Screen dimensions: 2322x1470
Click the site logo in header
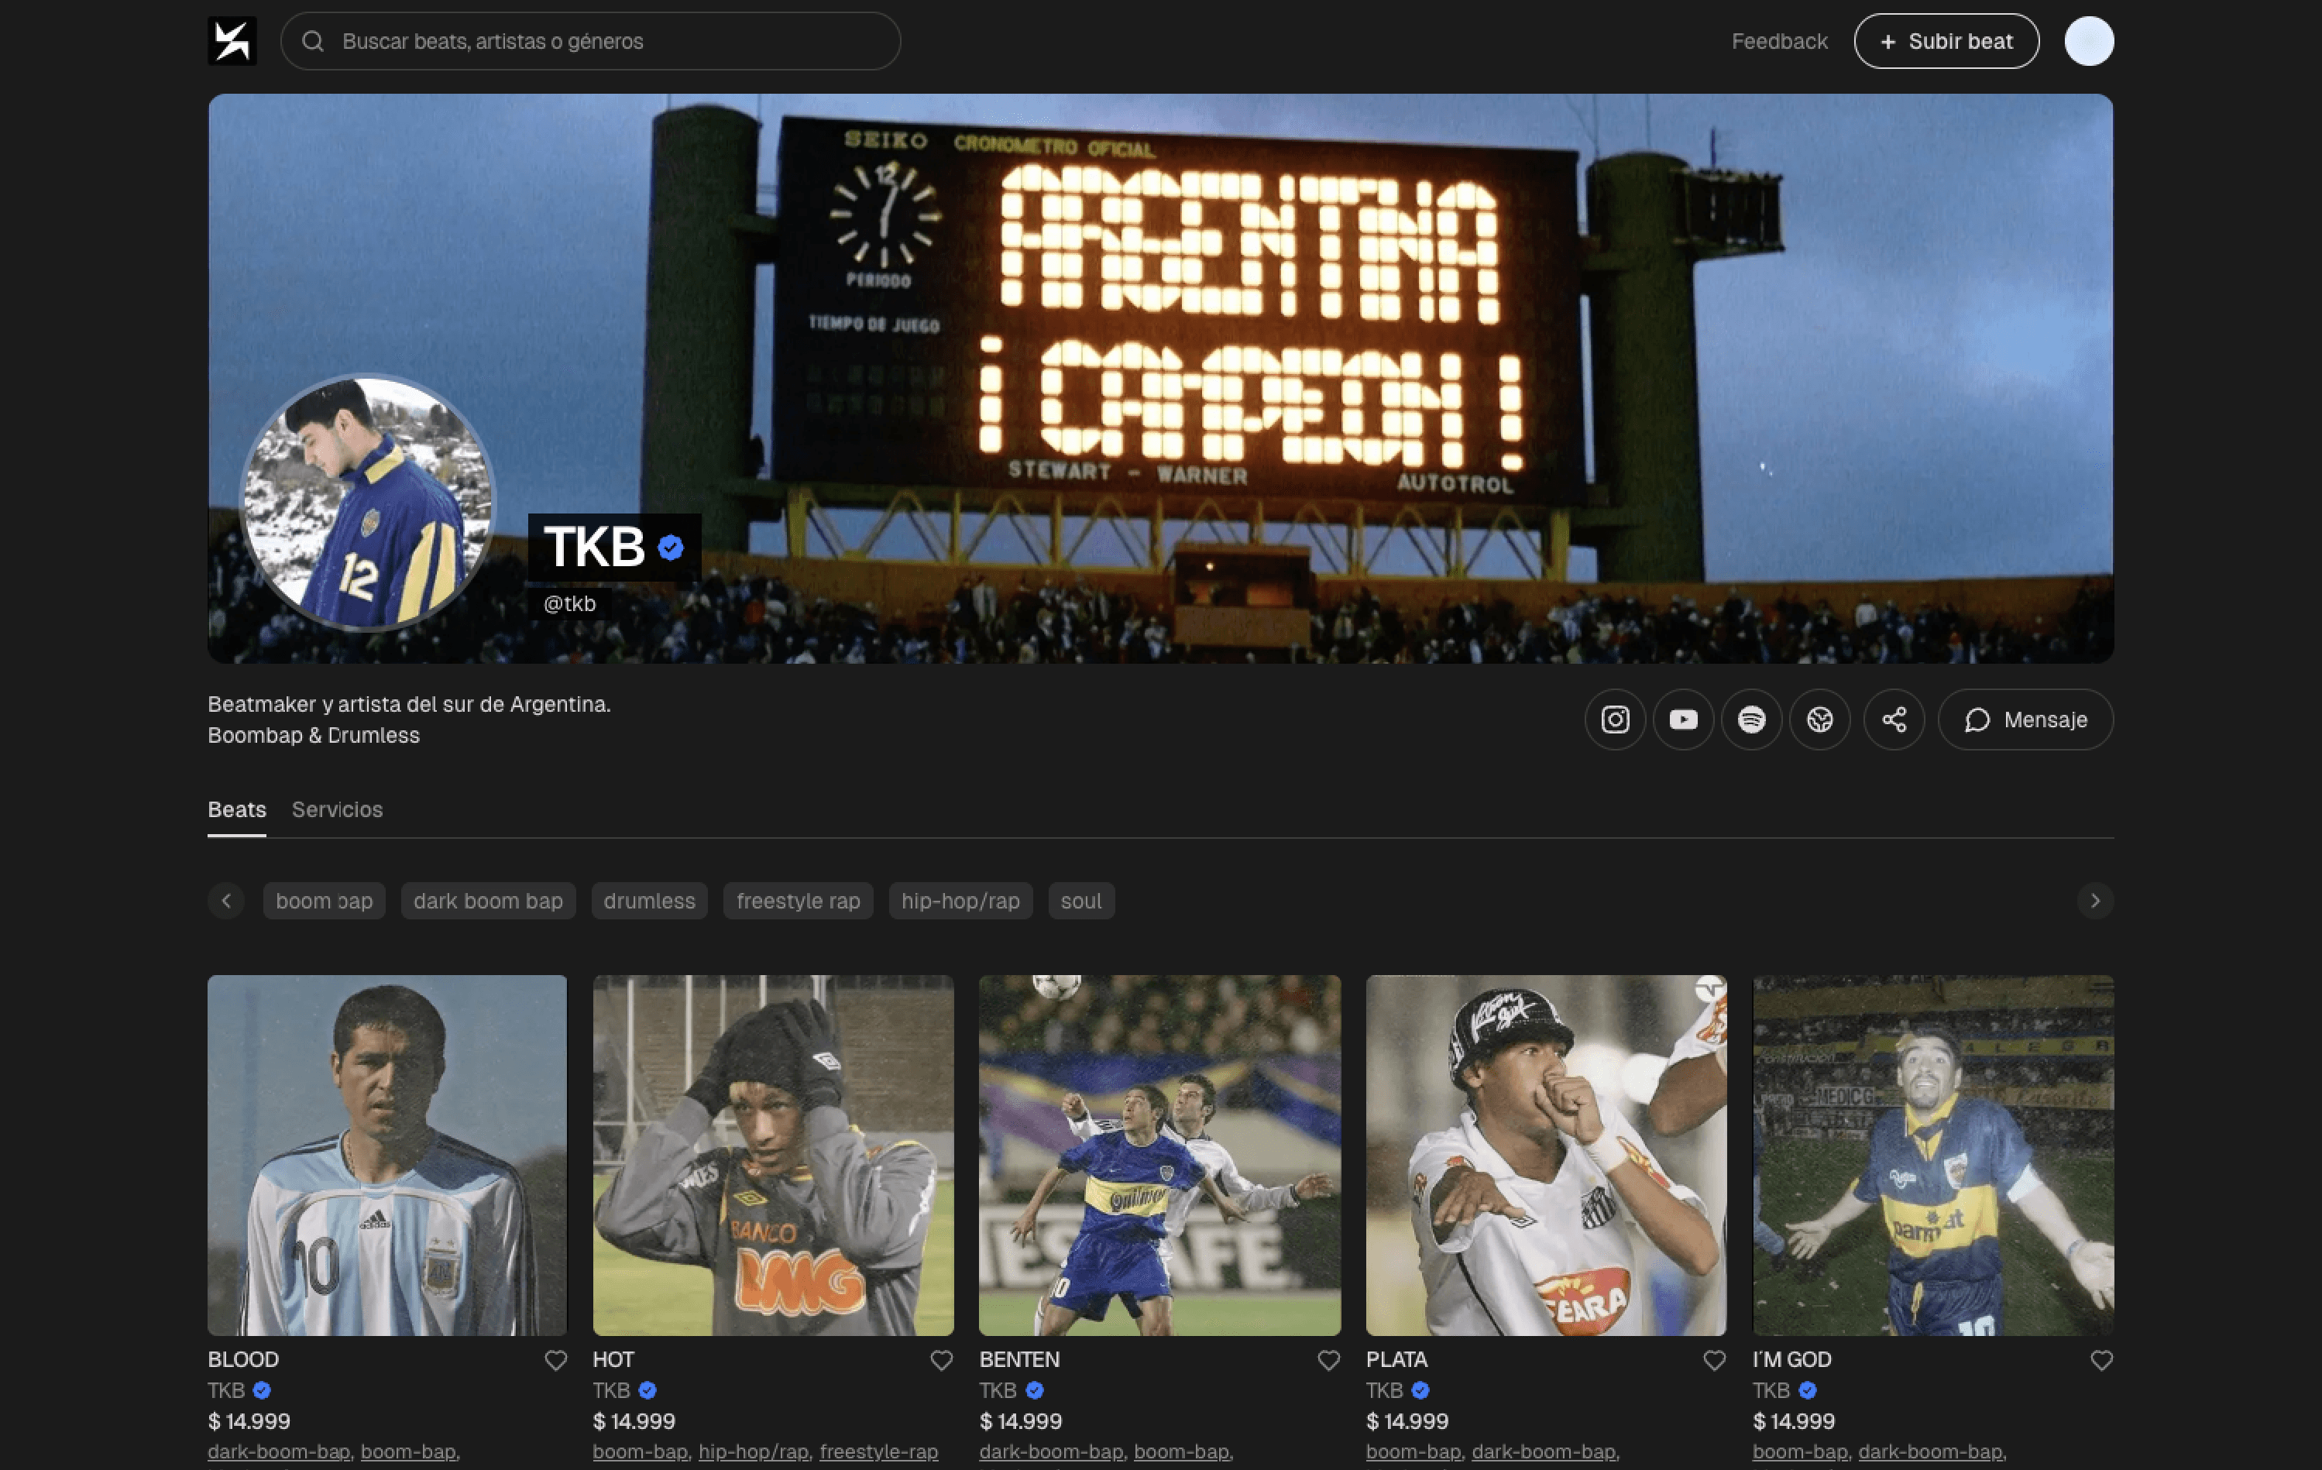(x=232, y=42)
